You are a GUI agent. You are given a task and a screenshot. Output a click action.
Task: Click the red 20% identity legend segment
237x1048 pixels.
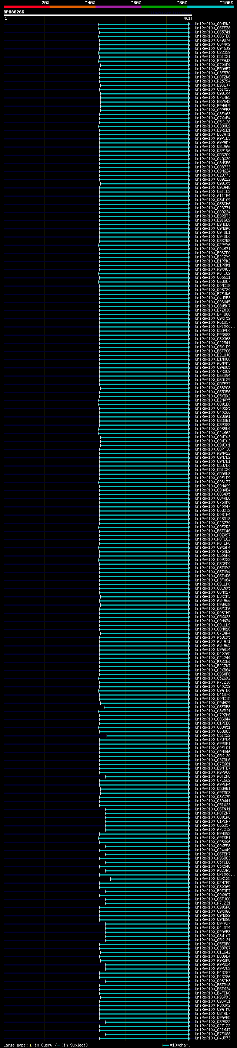coord(26,7)
